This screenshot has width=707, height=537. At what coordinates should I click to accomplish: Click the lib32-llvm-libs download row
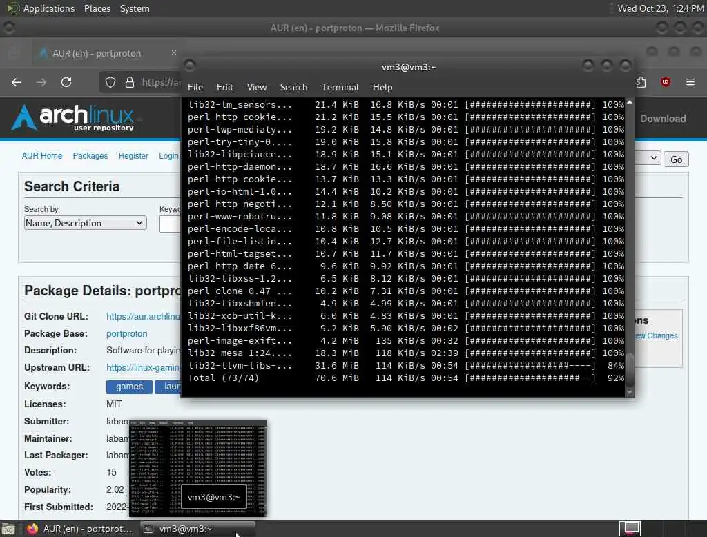[x=406, y=366]
